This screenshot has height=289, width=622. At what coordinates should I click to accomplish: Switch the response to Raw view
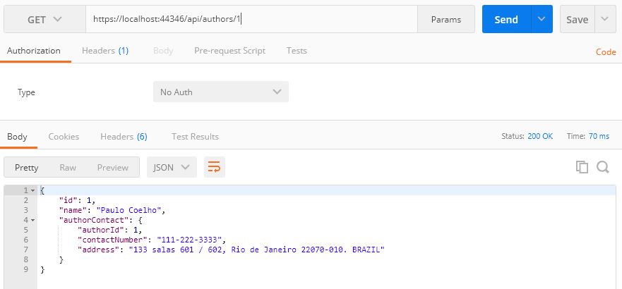[x=68, y=168]
